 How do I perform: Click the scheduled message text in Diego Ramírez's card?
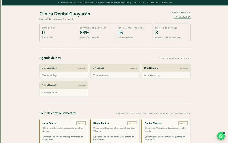[x=114, y=138]
